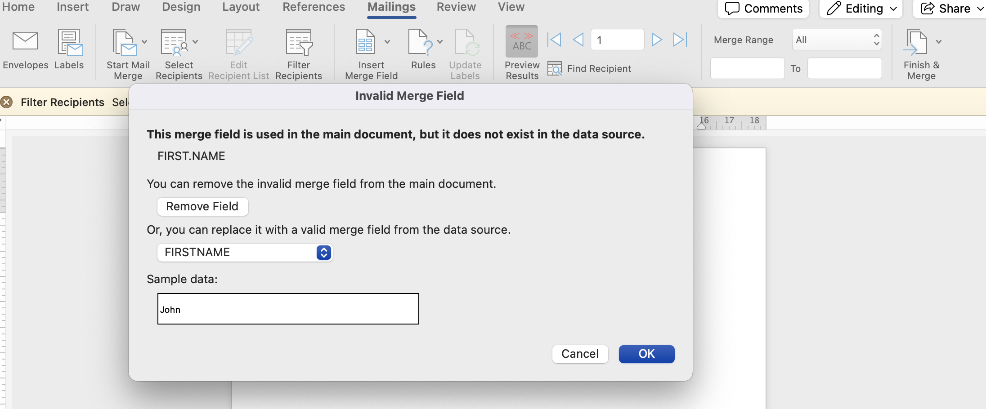Go to the previous record
This screenshot has width=986, height=409.
[578, 40]
